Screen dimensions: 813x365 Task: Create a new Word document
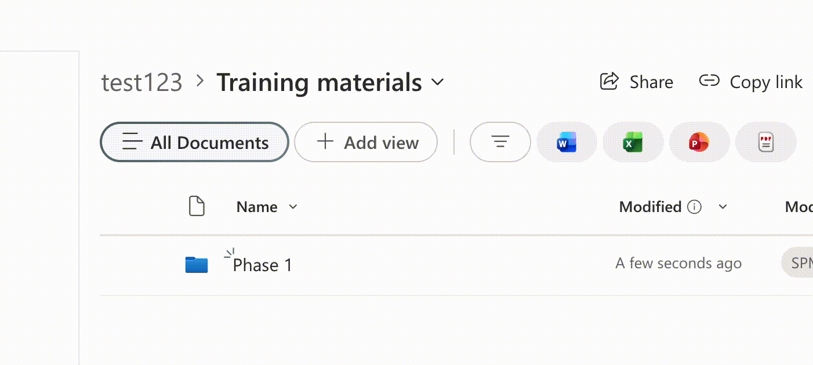[567, 142]
